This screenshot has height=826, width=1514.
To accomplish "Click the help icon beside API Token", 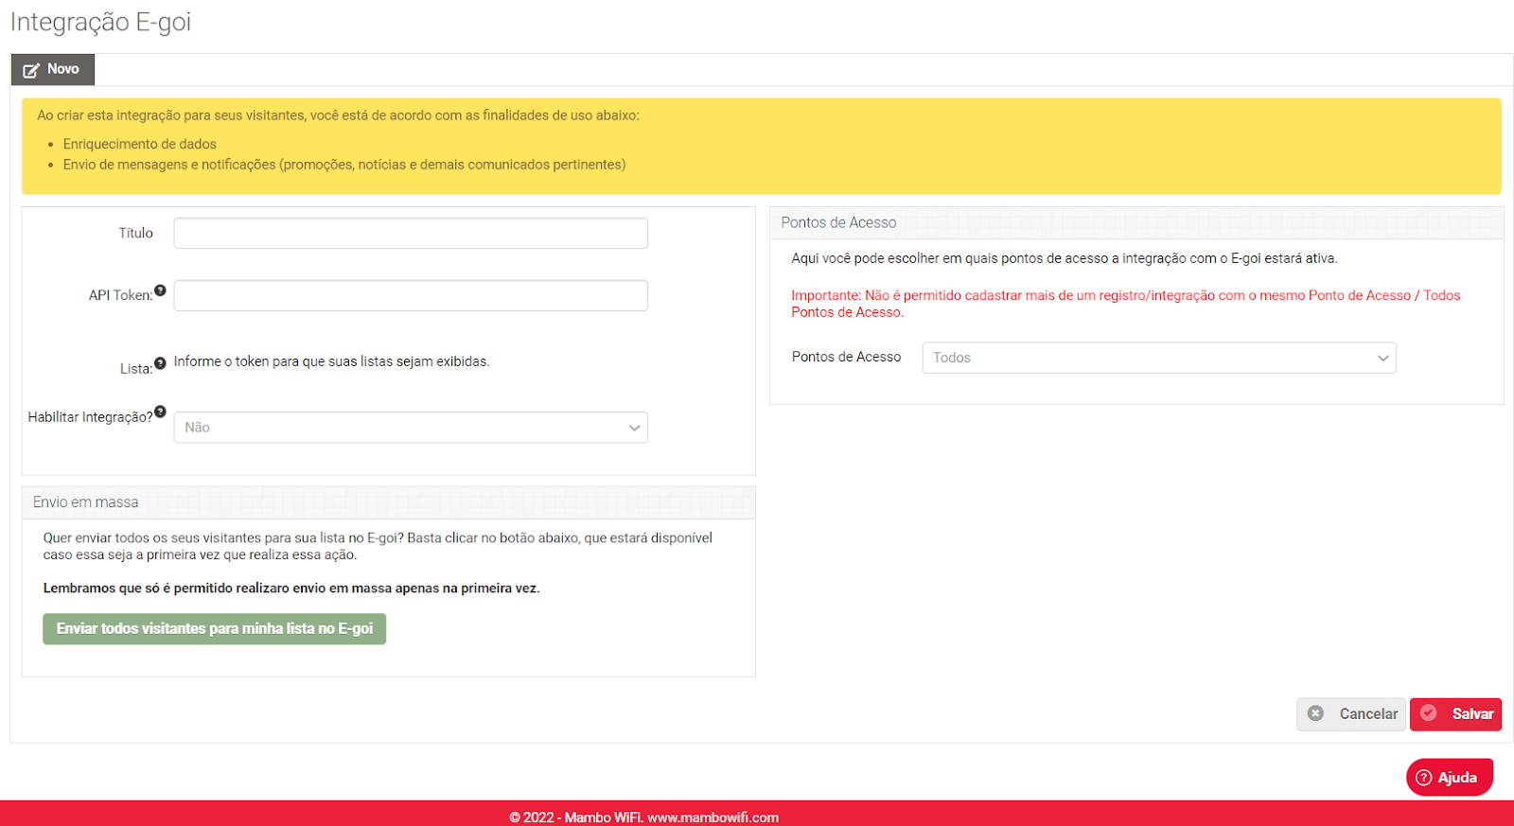I will coord(160,290).
